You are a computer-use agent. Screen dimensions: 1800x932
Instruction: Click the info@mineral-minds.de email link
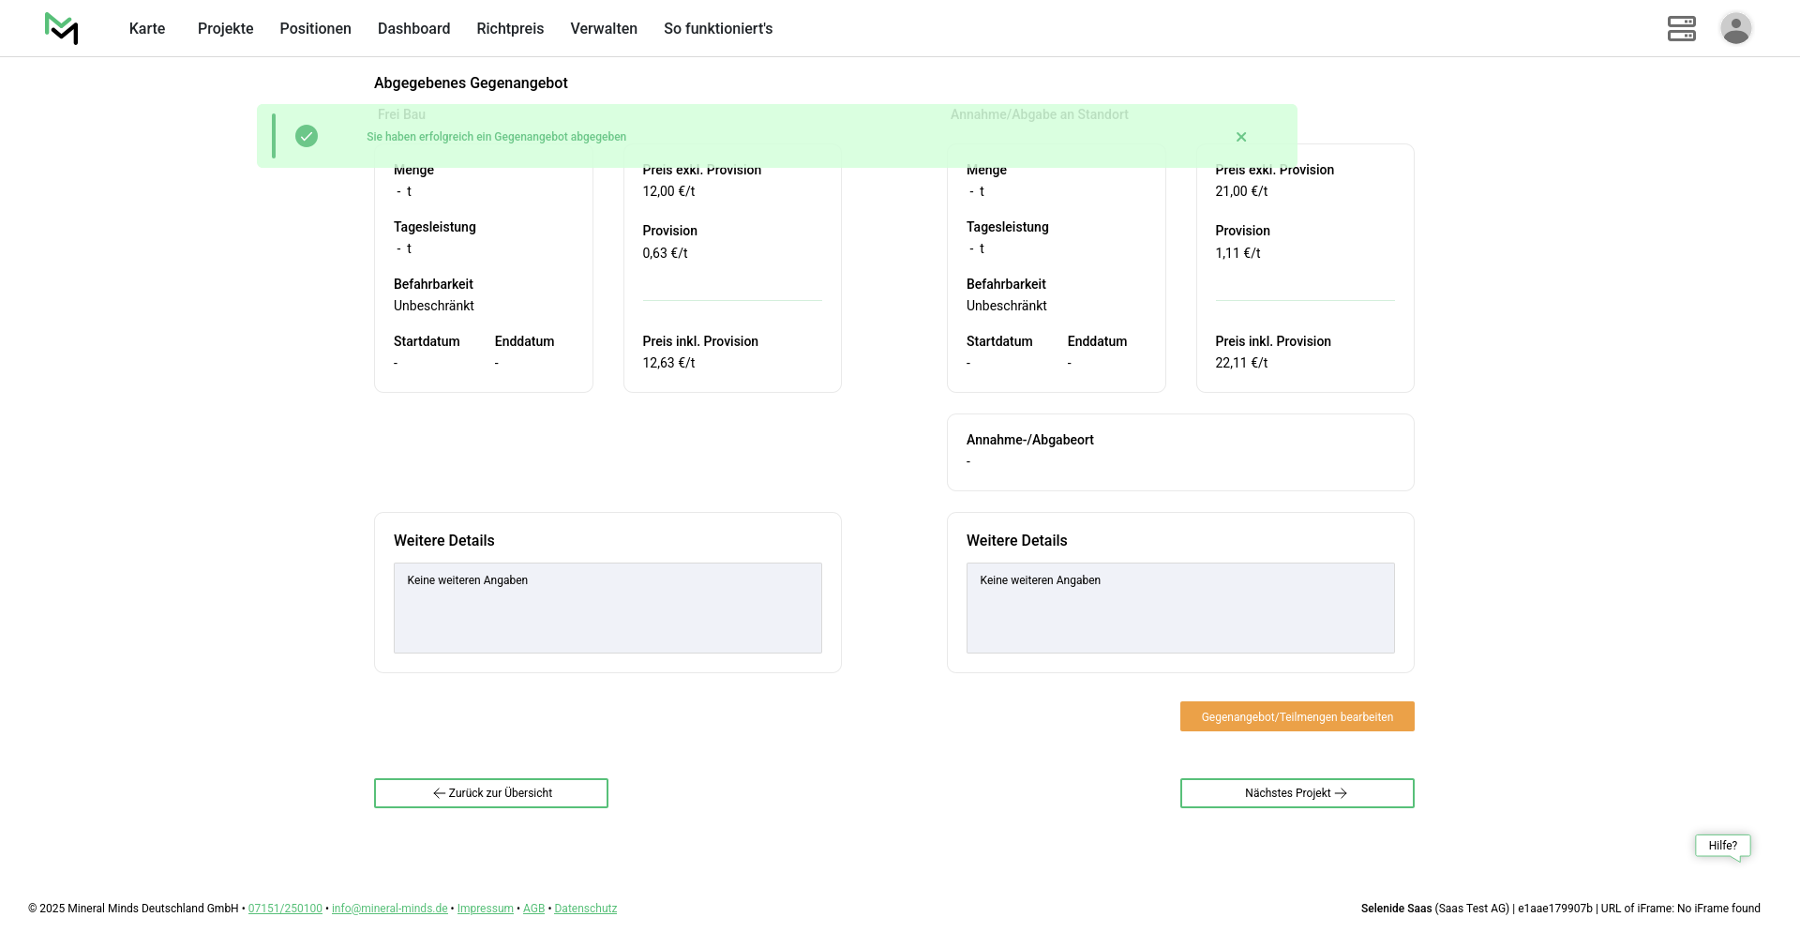[x=389, y=909]
